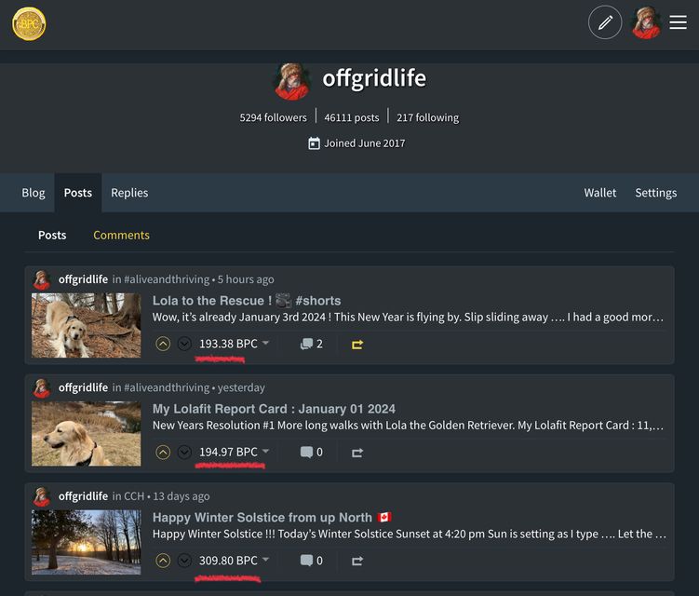The width and height of the screenshot is (699, 596).
Task: Open the winter sunset thumbnail
Action: [x=86, y=542]
